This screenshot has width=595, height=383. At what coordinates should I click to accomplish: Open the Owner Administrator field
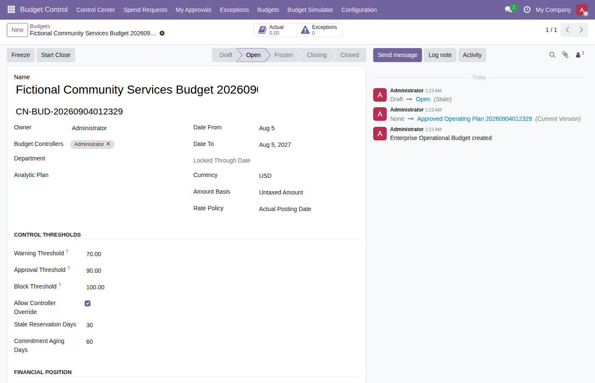click(126, 128)
